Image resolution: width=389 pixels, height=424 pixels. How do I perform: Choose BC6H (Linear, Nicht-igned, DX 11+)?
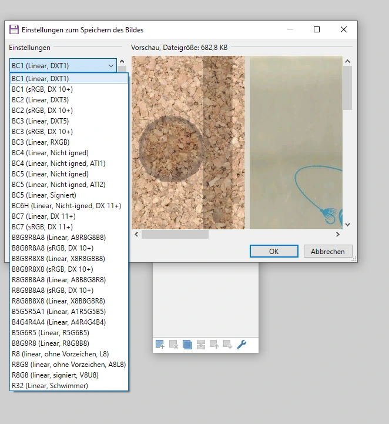pos(66,206)
